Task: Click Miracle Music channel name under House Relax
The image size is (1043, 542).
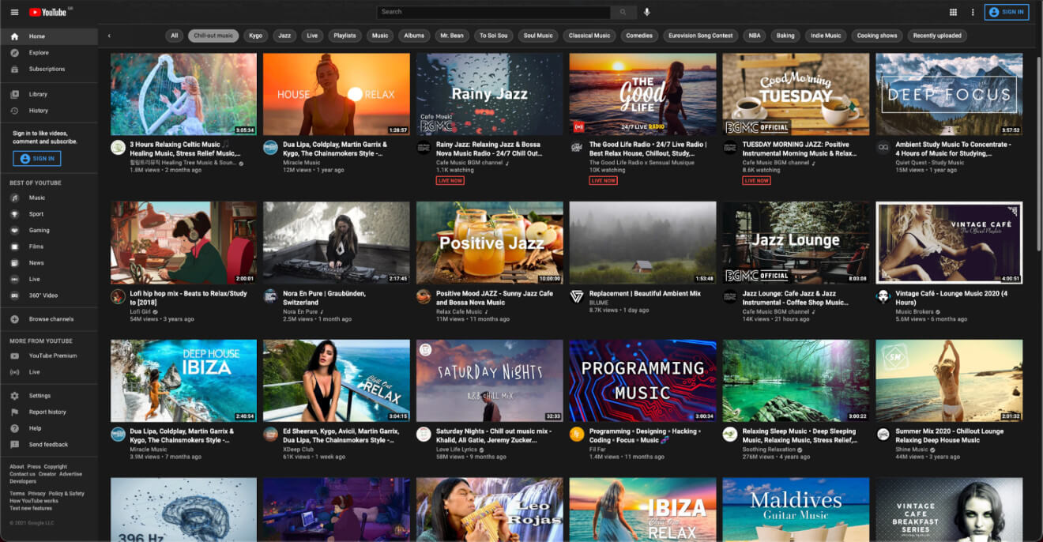Action: [x=302, y=163]
